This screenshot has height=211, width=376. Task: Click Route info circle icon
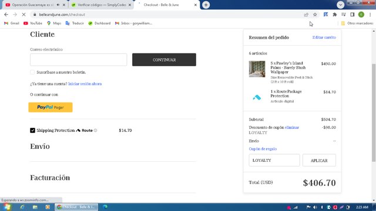(x=95, y=130)
